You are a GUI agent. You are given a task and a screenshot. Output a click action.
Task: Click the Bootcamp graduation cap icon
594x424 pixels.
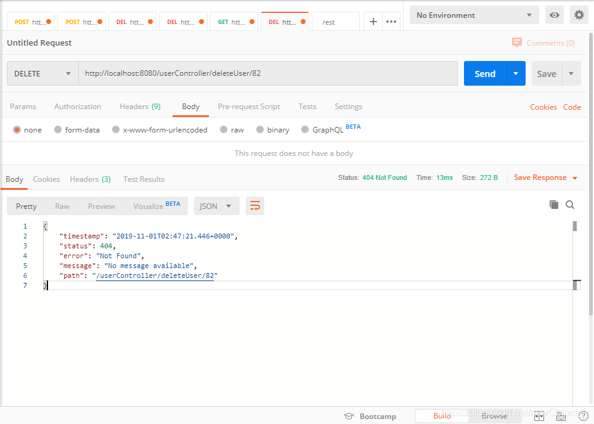[349, 416]
